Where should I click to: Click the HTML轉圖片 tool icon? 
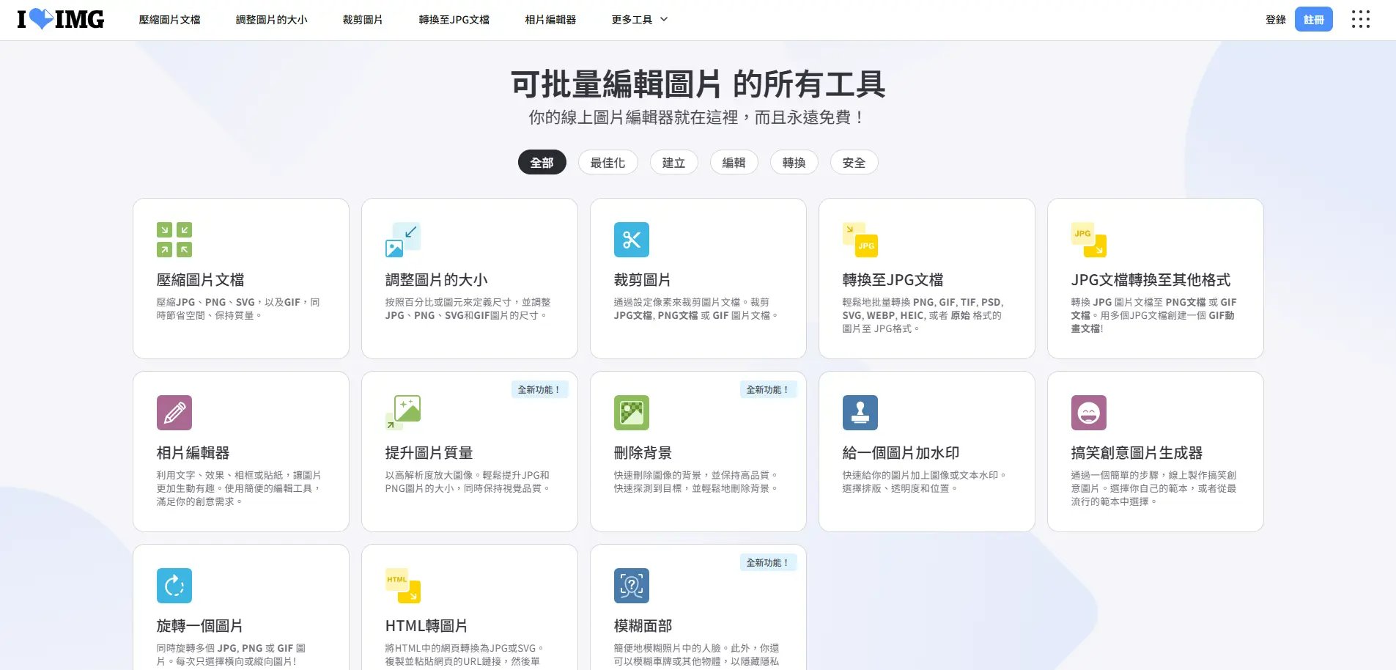(402, 585)
